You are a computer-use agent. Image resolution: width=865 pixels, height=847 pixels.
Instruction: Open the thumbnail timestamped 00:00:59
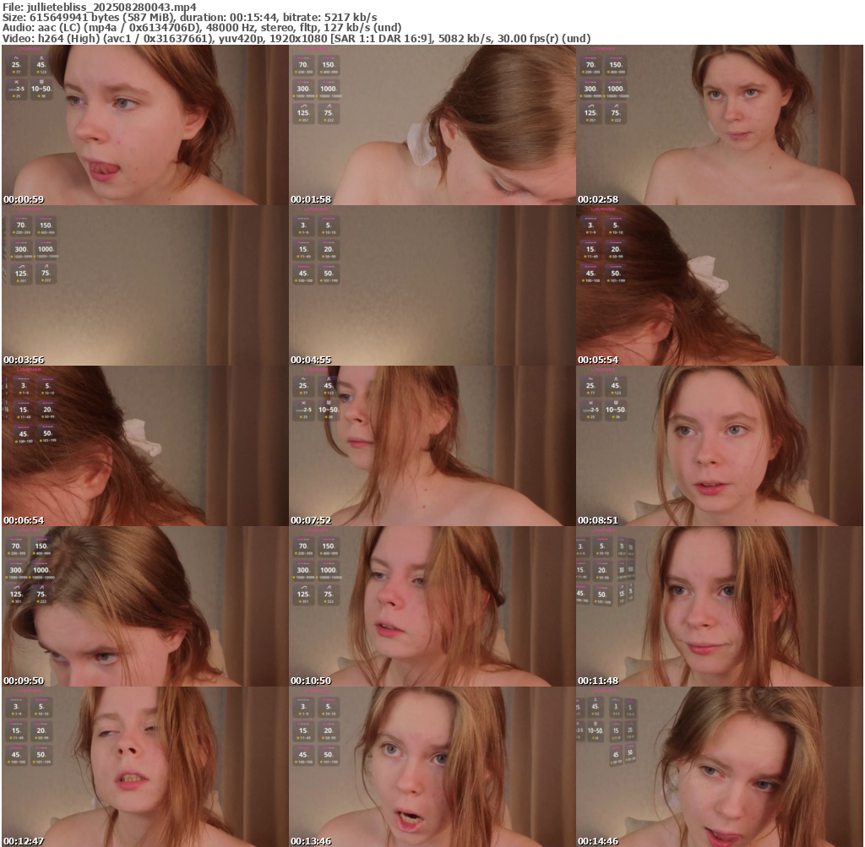[x=144, y=125]
